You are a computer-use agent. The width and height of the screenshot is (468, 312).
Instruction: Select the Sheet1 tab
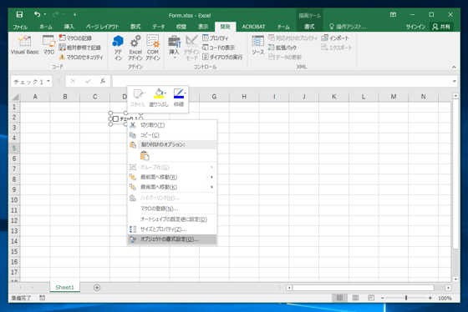(65, 287)
